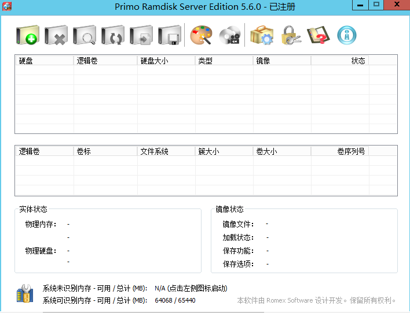
Task: Click the 保存选项 label
Action: click(x=238, y=264)
